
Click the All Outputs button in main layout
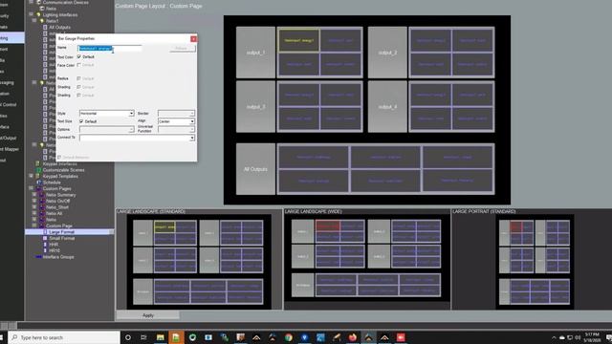tap(255, 169)
